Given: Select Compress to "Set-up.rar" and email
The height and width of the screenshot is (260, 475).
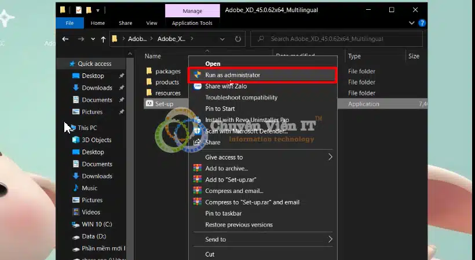Looking at the screenshot, I should tap(263, 202).
